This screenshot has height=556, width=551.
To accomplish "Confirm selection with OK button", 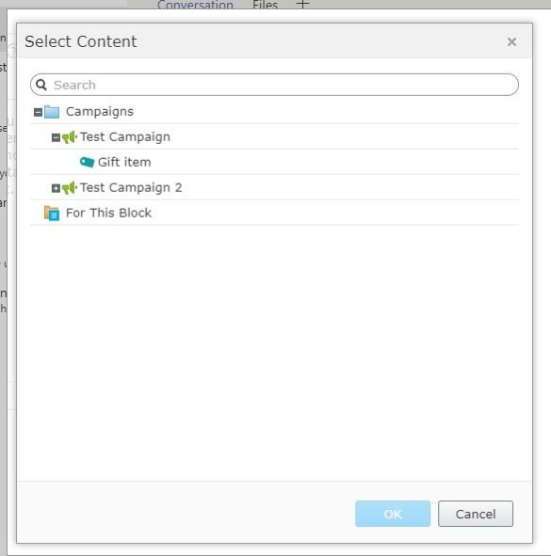I will pyautogui.click(x=393, y=514).
